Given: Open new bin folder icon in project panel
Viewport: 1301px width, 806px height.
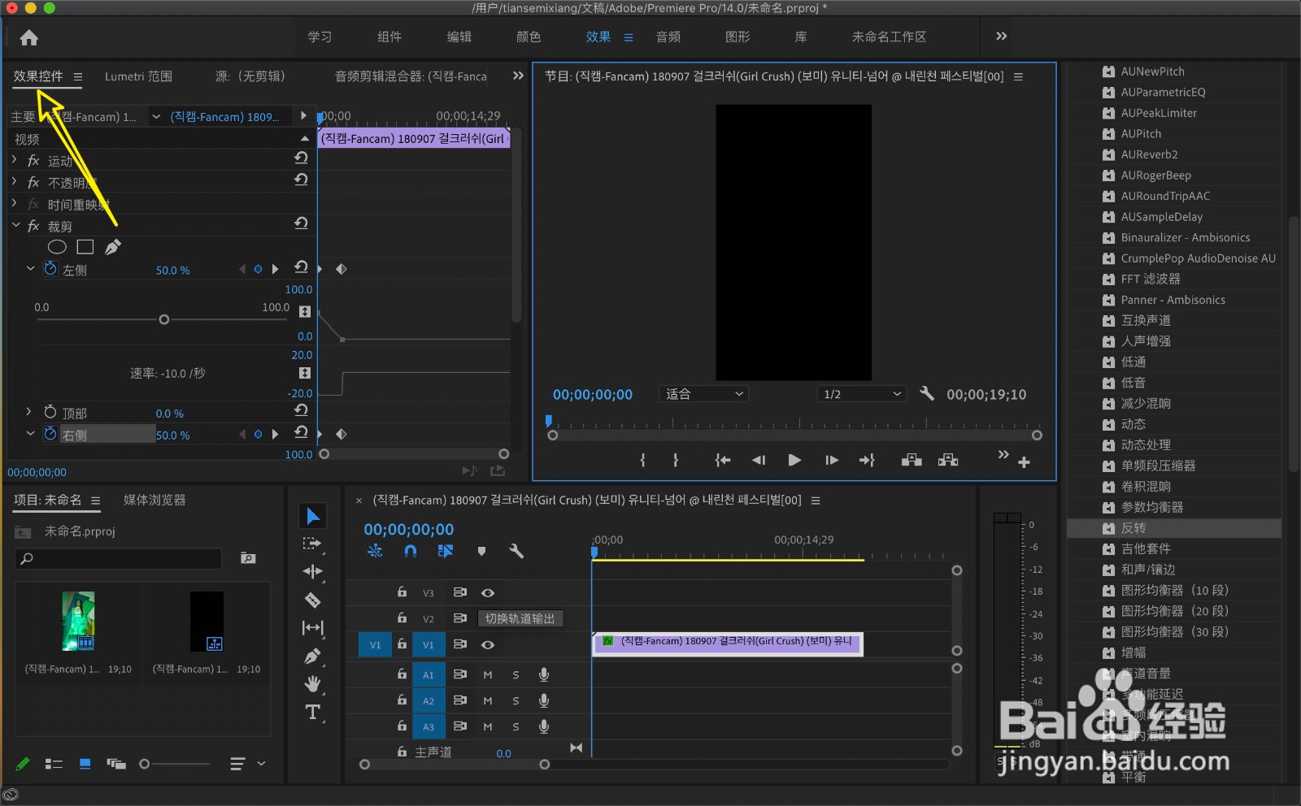Looking at the screenshot, I should [x=248, y=558].
